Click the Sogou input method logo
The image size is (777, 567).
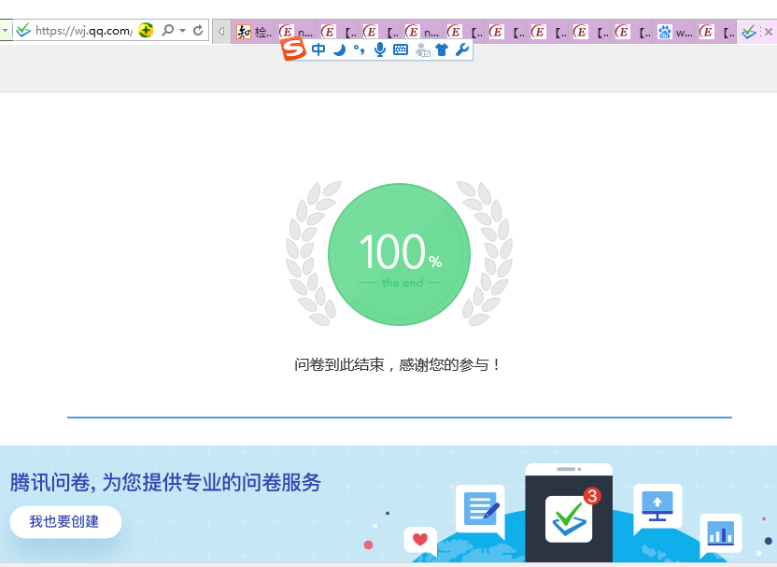(x=294, y=49)
